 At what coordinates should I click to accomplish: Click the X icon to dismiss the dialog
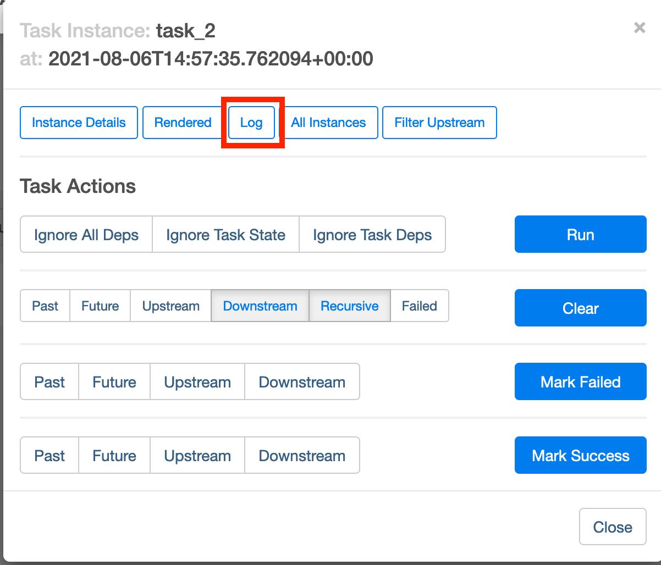pyautogui.click(x=639, y=28)
